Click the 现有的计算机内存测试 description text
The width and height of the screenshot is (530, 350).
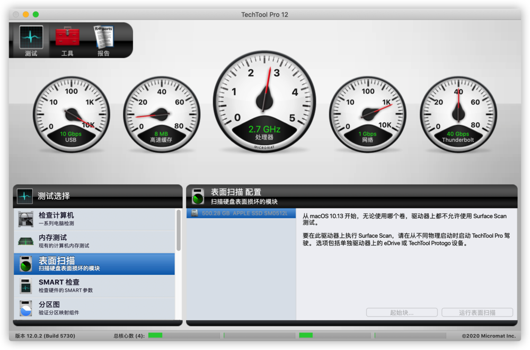coord(64,246)
